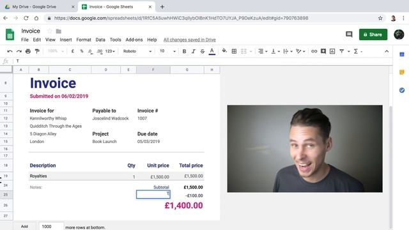409x230 pixels.
Task: Click the Create a filter icon
Action: click(x=342, y=51)
